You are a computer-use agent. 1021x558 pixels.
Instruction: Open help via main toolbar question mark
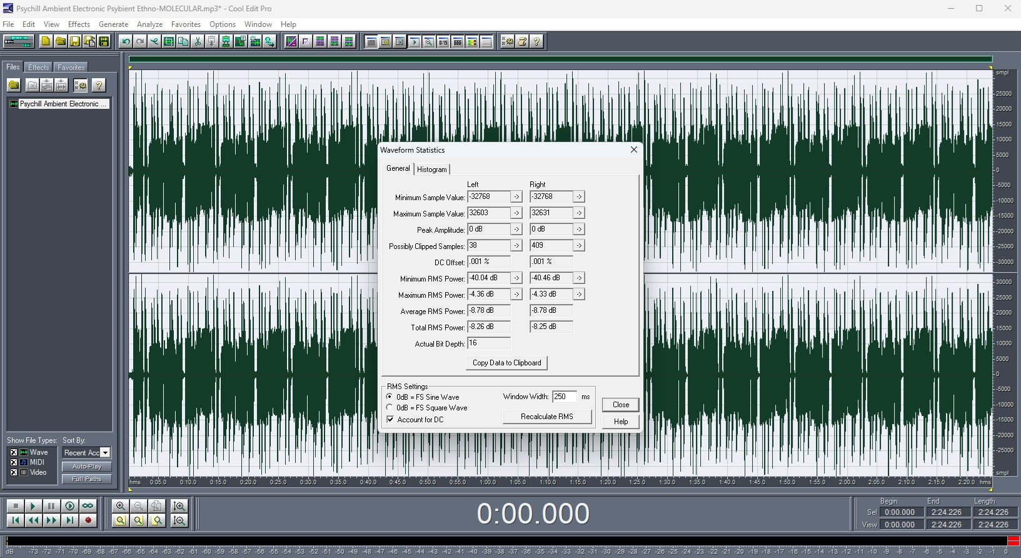click(536, 42)
